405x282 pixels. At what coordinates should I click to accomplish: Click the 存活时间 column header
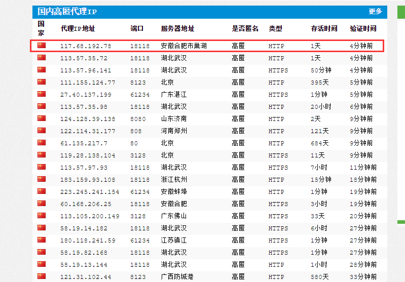point(324,28)
